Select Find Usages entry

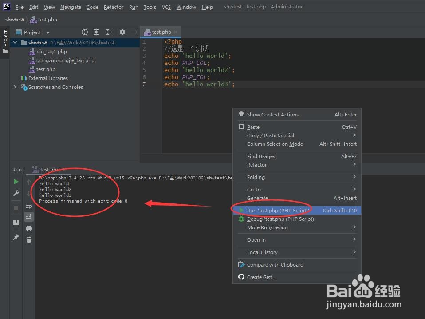[x=297, y=156]
